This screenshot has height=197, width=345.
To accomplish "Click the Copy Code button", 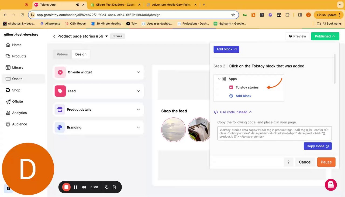I will (318, 146).
